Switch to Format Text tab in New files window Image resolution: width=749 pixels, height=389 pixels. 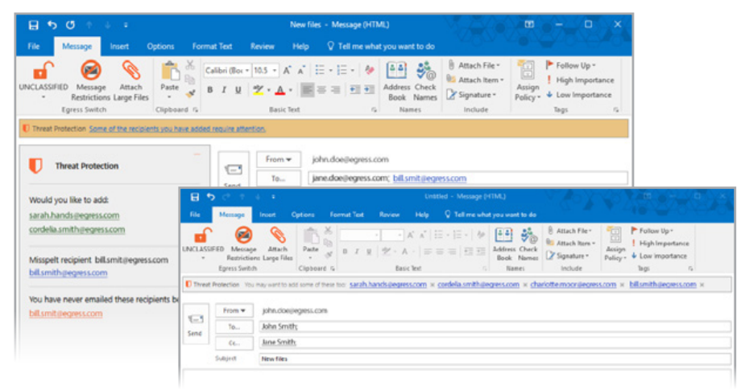[x=212, y=47]
